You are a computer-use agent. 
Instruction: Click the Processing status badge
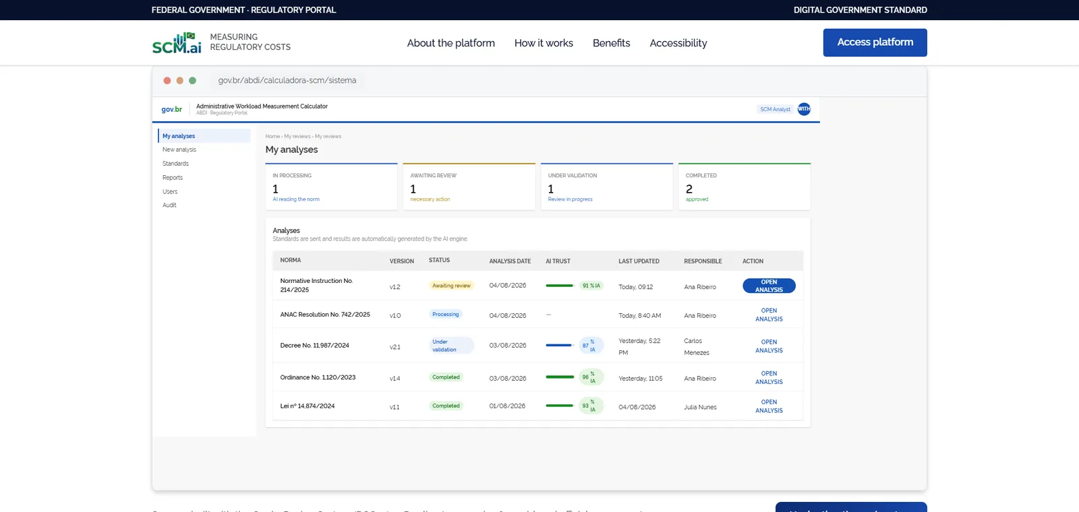tap(445, 315)
